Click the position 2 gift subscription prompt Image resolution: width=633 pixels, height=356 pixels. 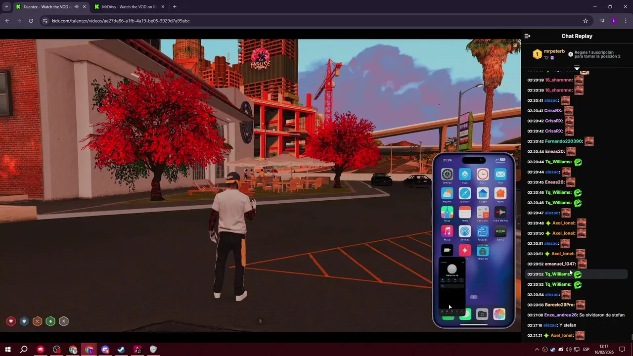pos(594,54)
